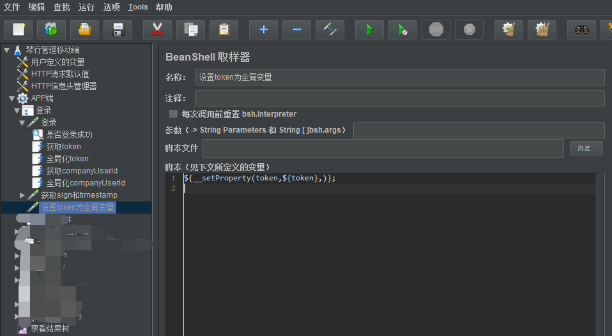The height and width of the screenshot is (336, 612).
Task: Paste using the clipboard toolbar icon
Action: click(224, 29)
